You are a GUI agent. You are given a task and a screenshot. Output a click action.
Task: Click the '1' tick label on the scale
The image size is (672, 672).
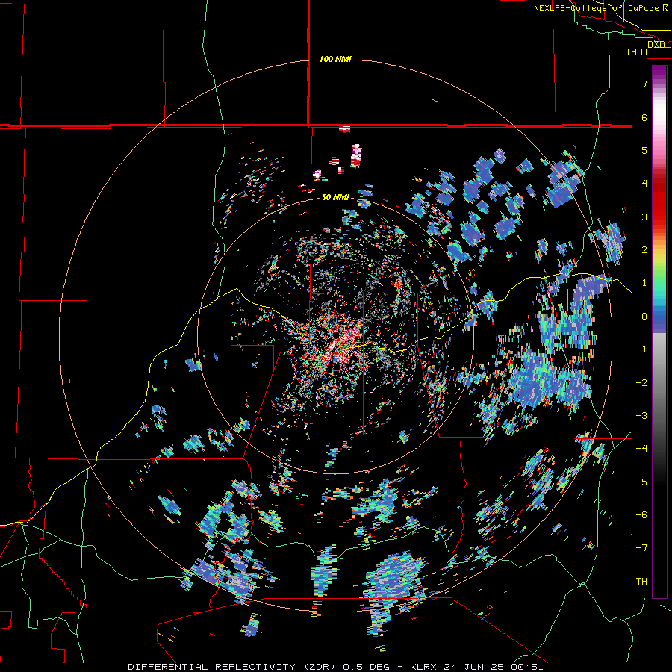[644, 283]
